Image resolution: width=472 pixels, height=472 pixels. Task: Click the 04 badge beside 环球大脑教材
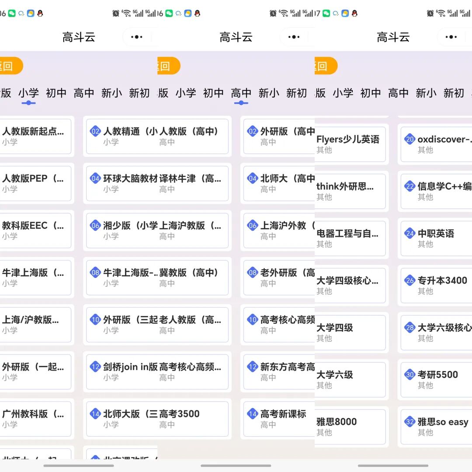coord(95,178)
